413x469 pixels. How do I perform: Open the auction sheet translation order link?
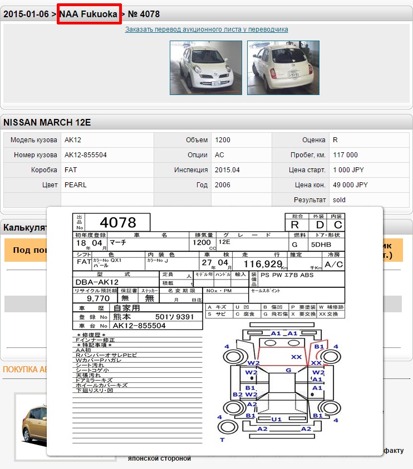point(206,29)
